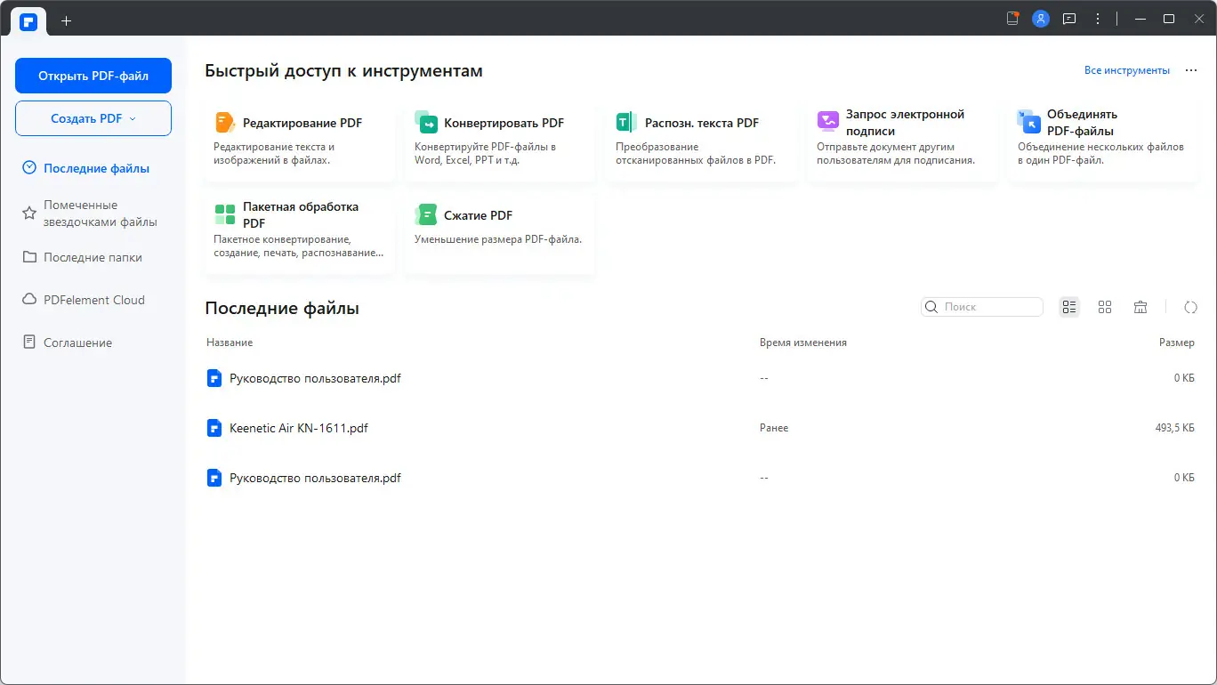Image resolution: width=1217 pixels, height=685 pixels.
Task: Open Keenetic Air KN-1611.pdf from recent files
Action: 299,428
